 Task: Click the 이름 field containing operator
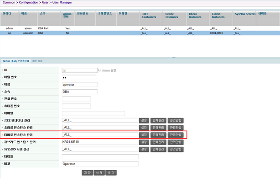click(80, 85)
